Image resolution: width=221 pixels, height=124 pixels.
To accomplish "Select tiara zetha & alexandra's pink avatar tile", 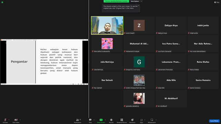I will tap(107, 44).
